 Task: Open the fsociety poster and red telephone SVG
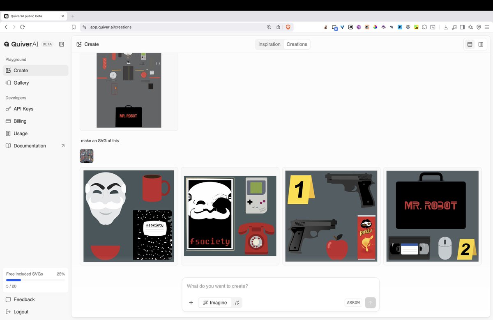(x=230, y=216)
